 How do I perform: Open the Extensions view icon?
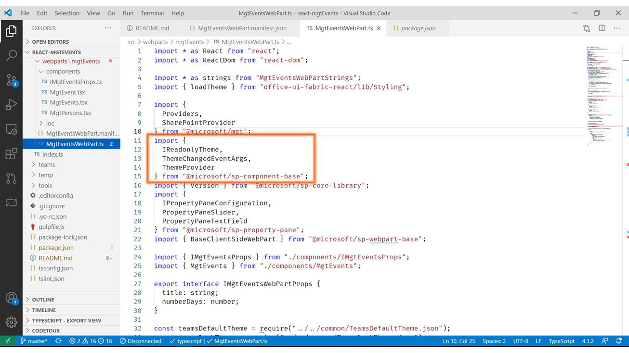pos(11,154)
